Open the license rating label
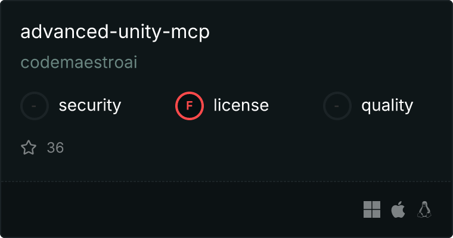Image resolution: width=453 pixels, height=238 pixels. point(241,105)
